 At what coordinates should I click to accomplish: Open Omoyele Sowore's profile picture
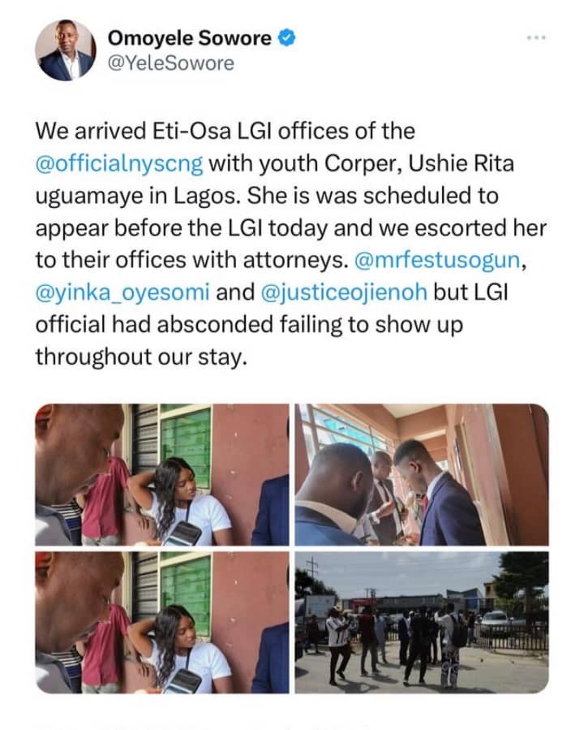click(65, 52)
